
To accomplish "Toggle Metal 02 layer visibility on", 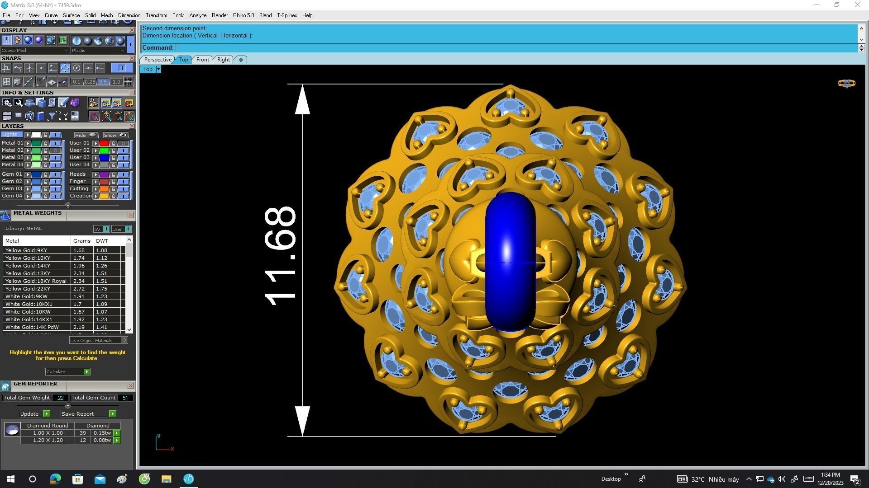I will pos(55,150).
